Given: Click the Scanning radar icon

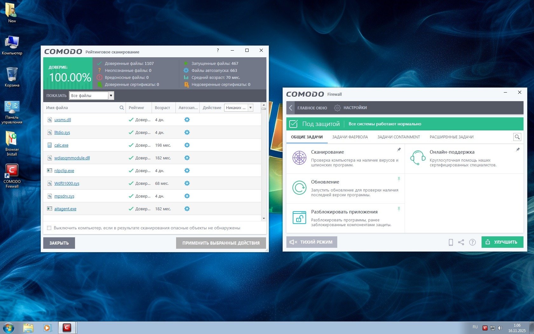Looking at the screenshot, I should (299, 158).
